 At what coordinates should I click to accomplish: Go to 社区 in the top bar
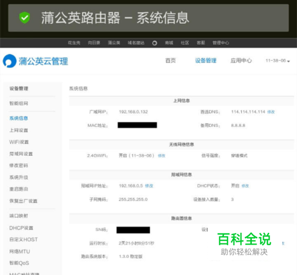(x=185, y=43)
